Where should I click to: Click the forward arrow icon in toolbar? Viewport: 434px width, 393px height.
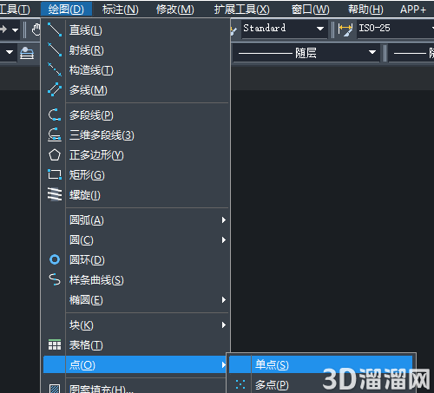(3, 29)
